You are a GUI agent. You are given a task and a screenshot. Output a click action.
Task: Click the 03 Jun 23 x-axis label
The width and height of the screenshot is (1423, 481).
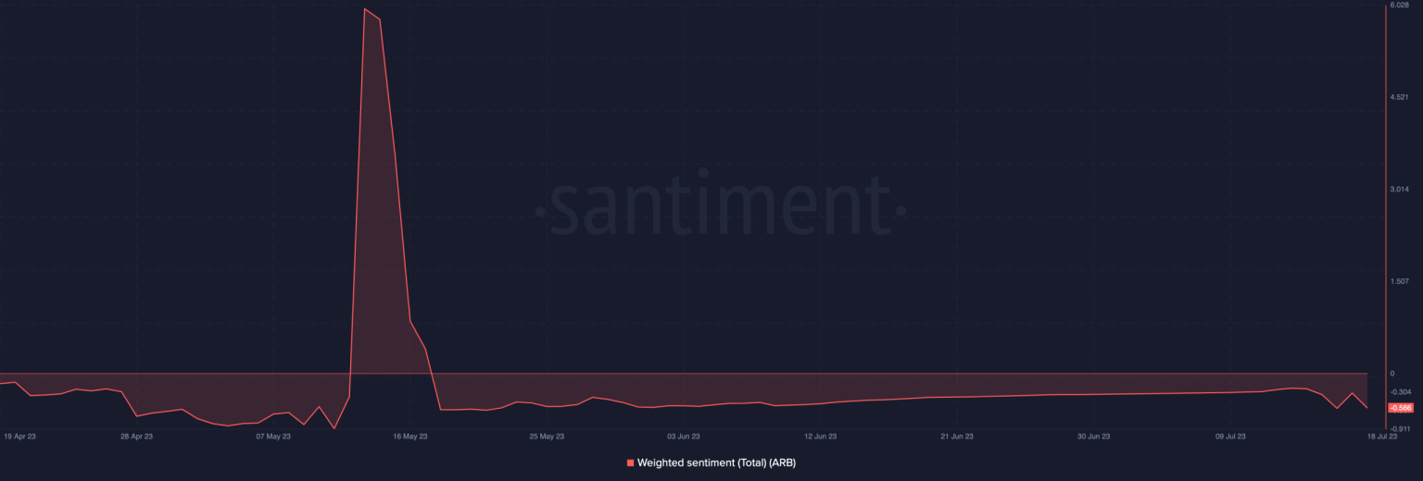pos(683,436)
